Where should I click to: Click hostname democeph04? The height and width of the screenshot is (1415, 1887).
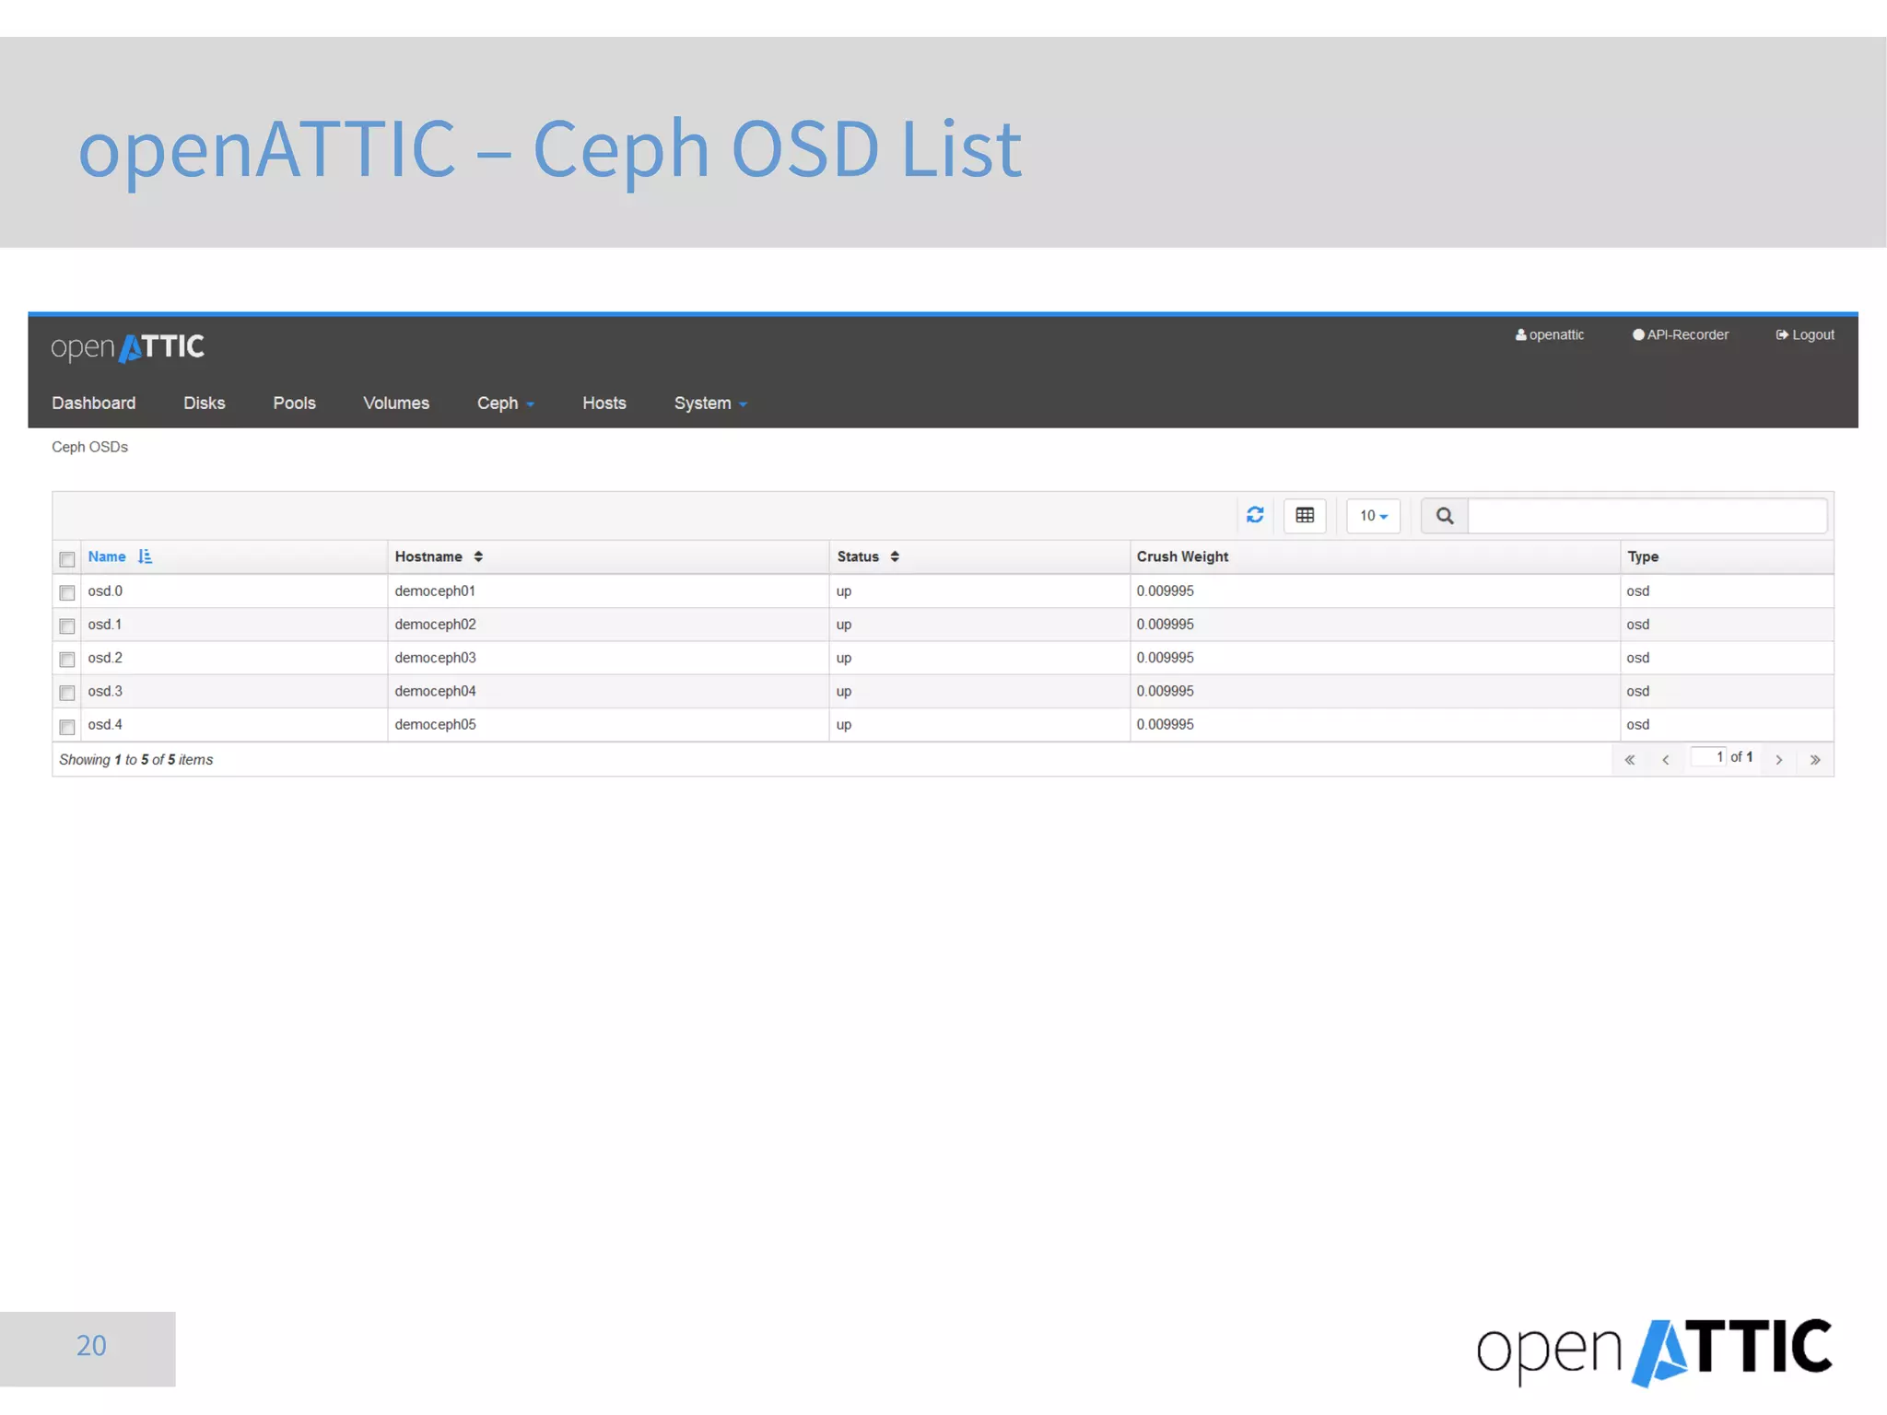click(x=435, y=691)
